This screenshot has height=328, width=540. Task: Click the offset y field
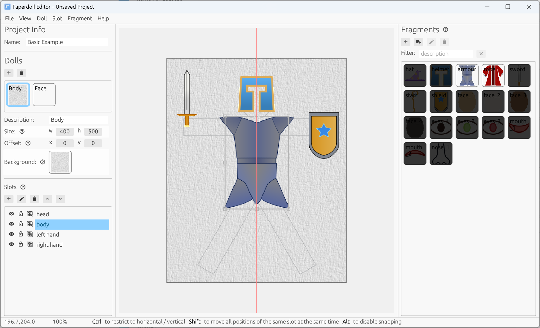click(93, 143)
